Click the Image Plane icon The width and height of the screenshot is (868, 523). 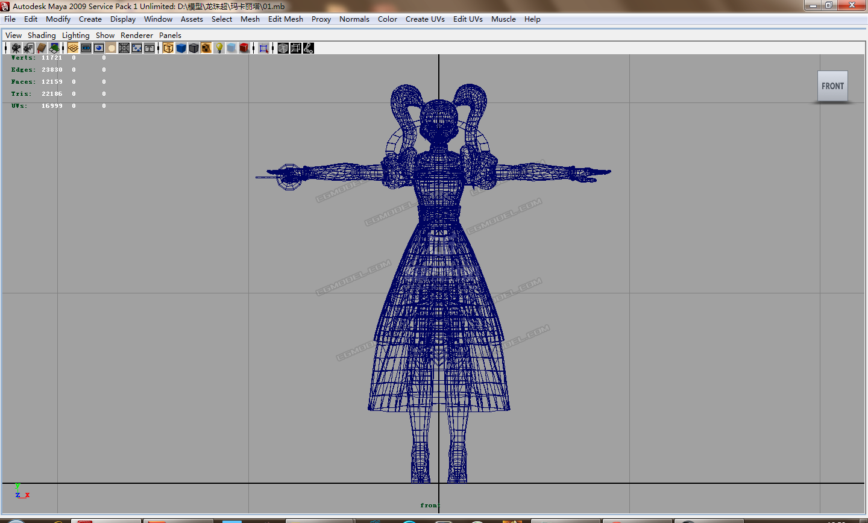54,48
